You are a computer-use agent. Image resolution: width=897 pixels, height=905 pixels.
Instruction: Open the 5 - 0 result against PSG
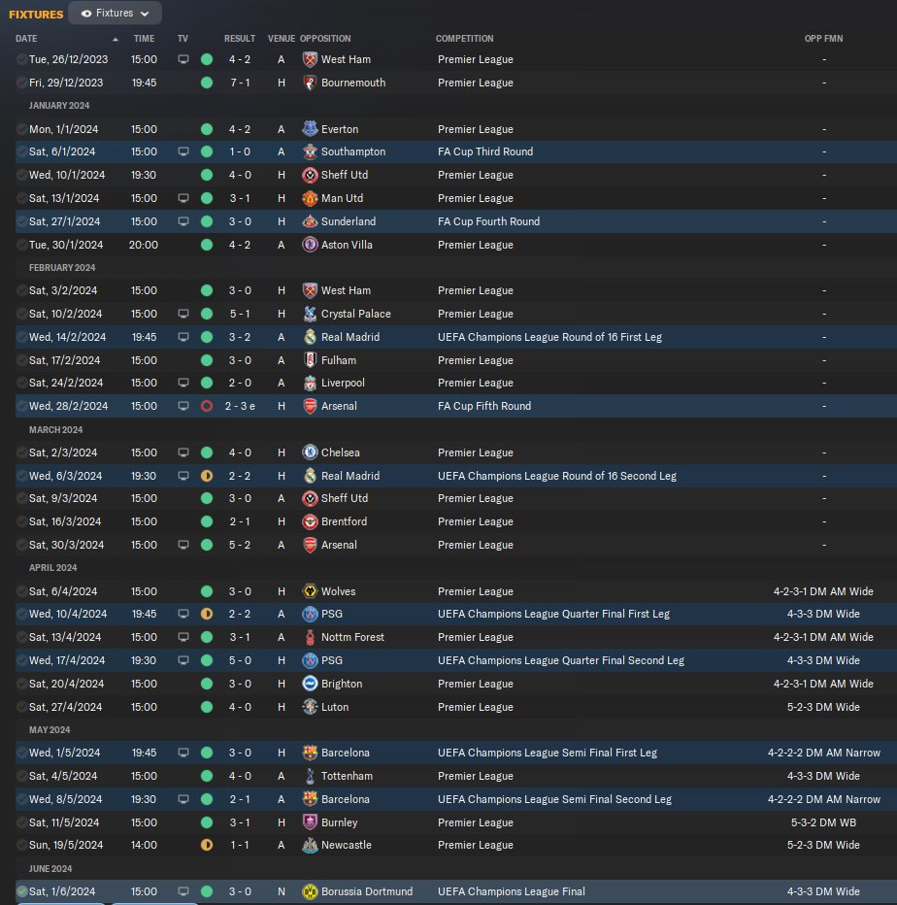[x=240, y=660]
